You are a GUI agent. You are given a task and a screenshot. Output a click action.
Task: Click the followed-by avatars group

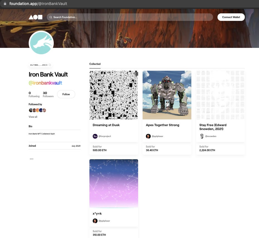tap(38, 110)
